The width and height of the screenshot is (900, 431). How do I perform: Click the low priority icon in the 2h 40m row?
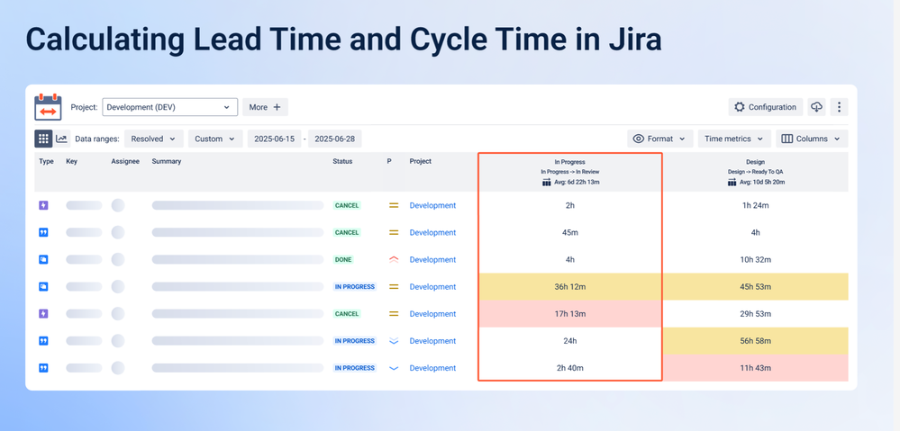pos(394,368)
